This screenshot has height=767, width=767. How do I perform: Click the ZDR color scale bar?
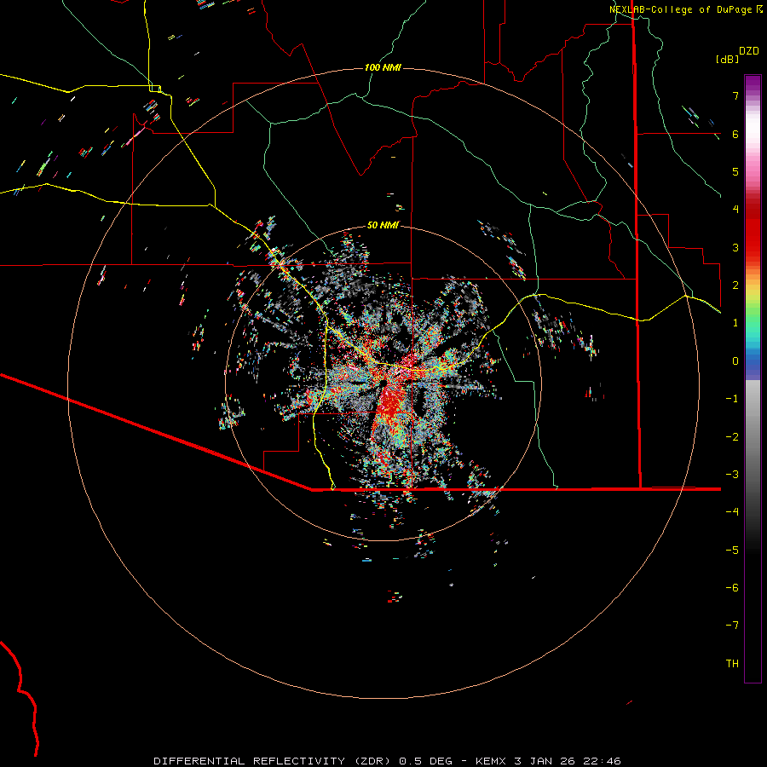[753, 378]
